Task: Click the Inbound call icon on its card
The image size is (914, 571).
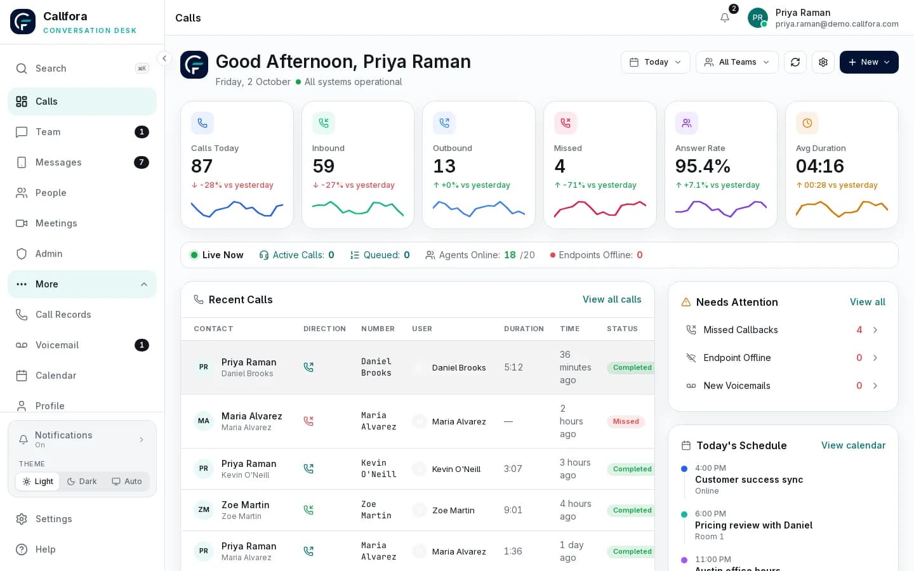Action: pyautogui.click(x=324, y=123)
